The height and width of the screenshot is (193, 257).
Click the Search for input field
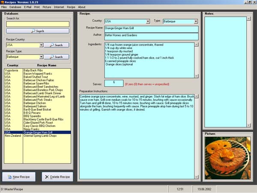click(38, 24)
